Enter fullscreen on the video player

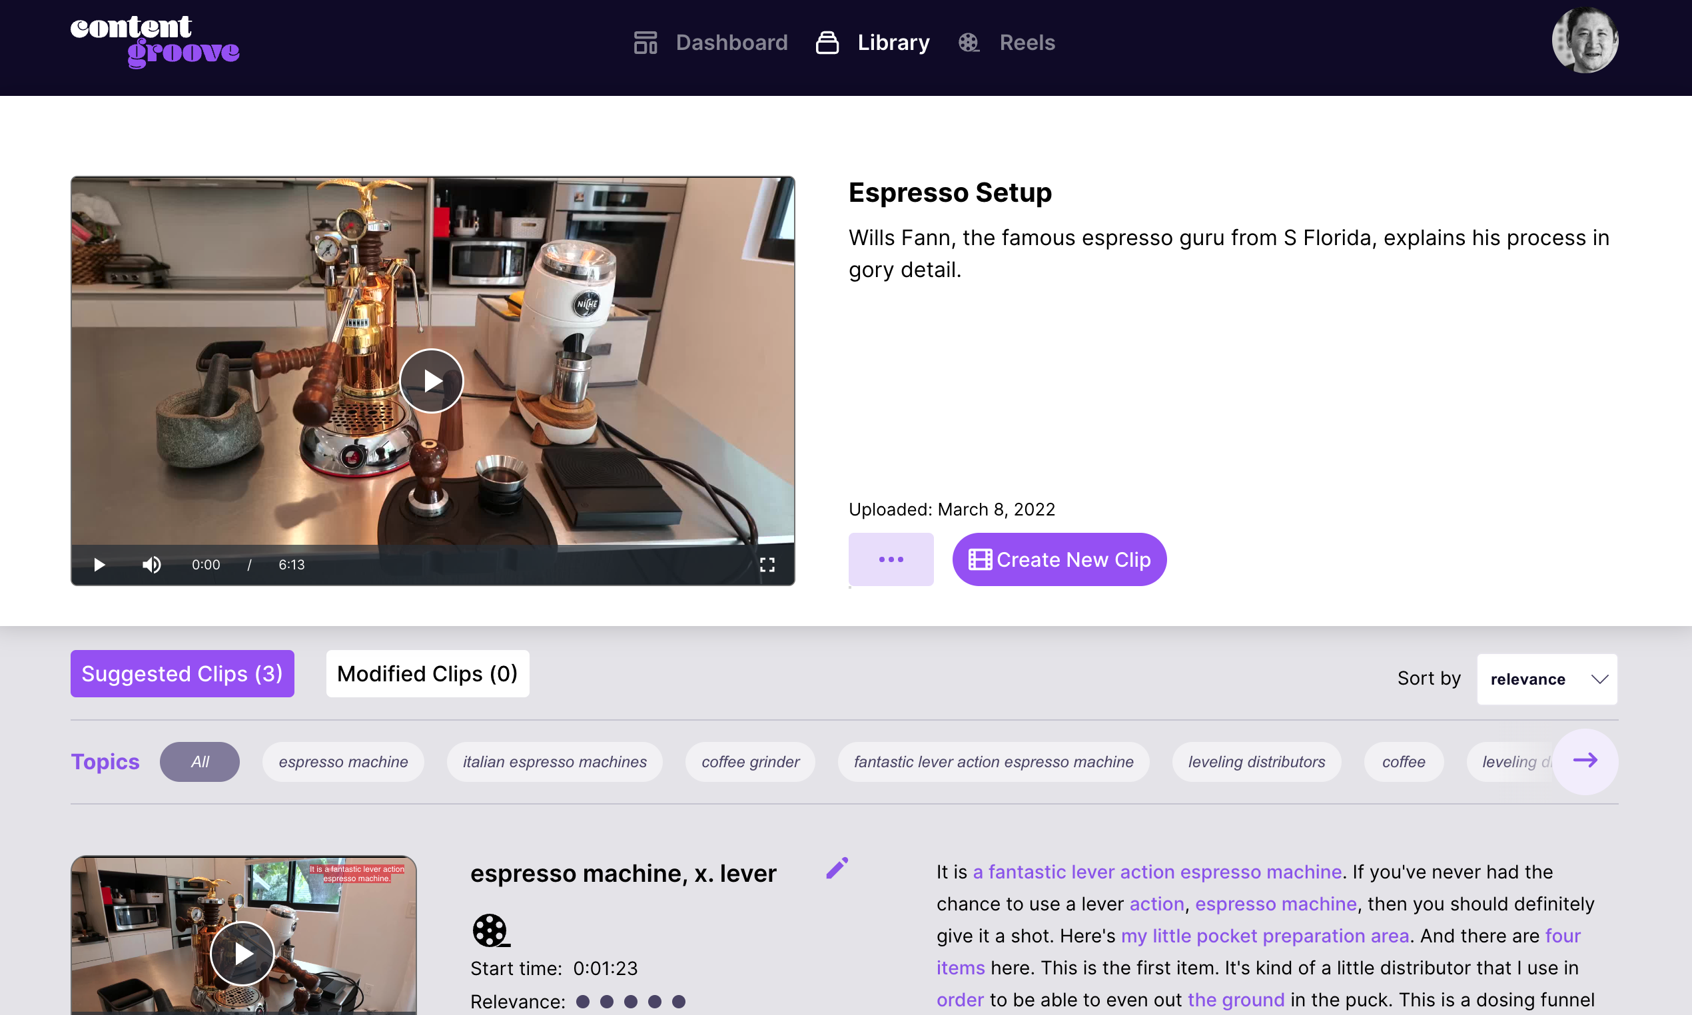pyautogui.click(x=768, y=564)
